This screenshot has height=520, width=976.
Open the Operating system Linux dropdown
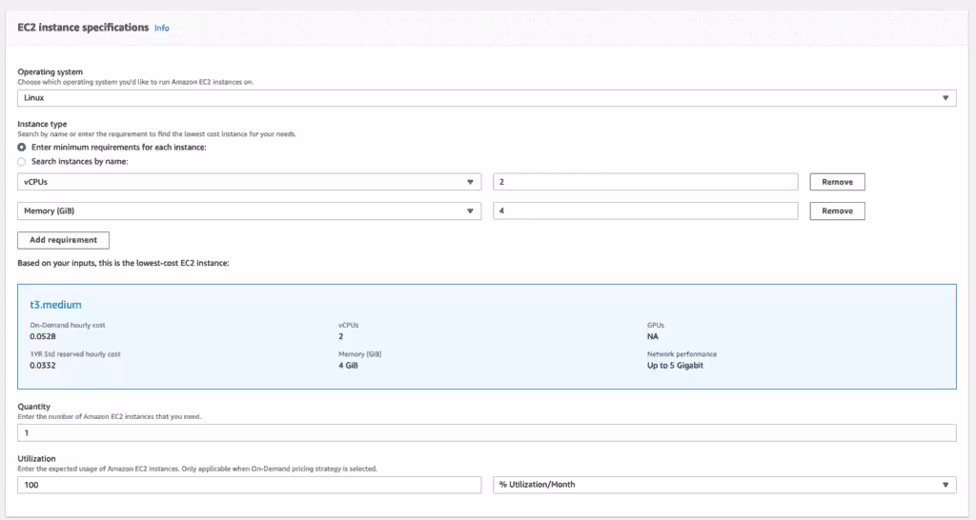click(x=487, y=98)
